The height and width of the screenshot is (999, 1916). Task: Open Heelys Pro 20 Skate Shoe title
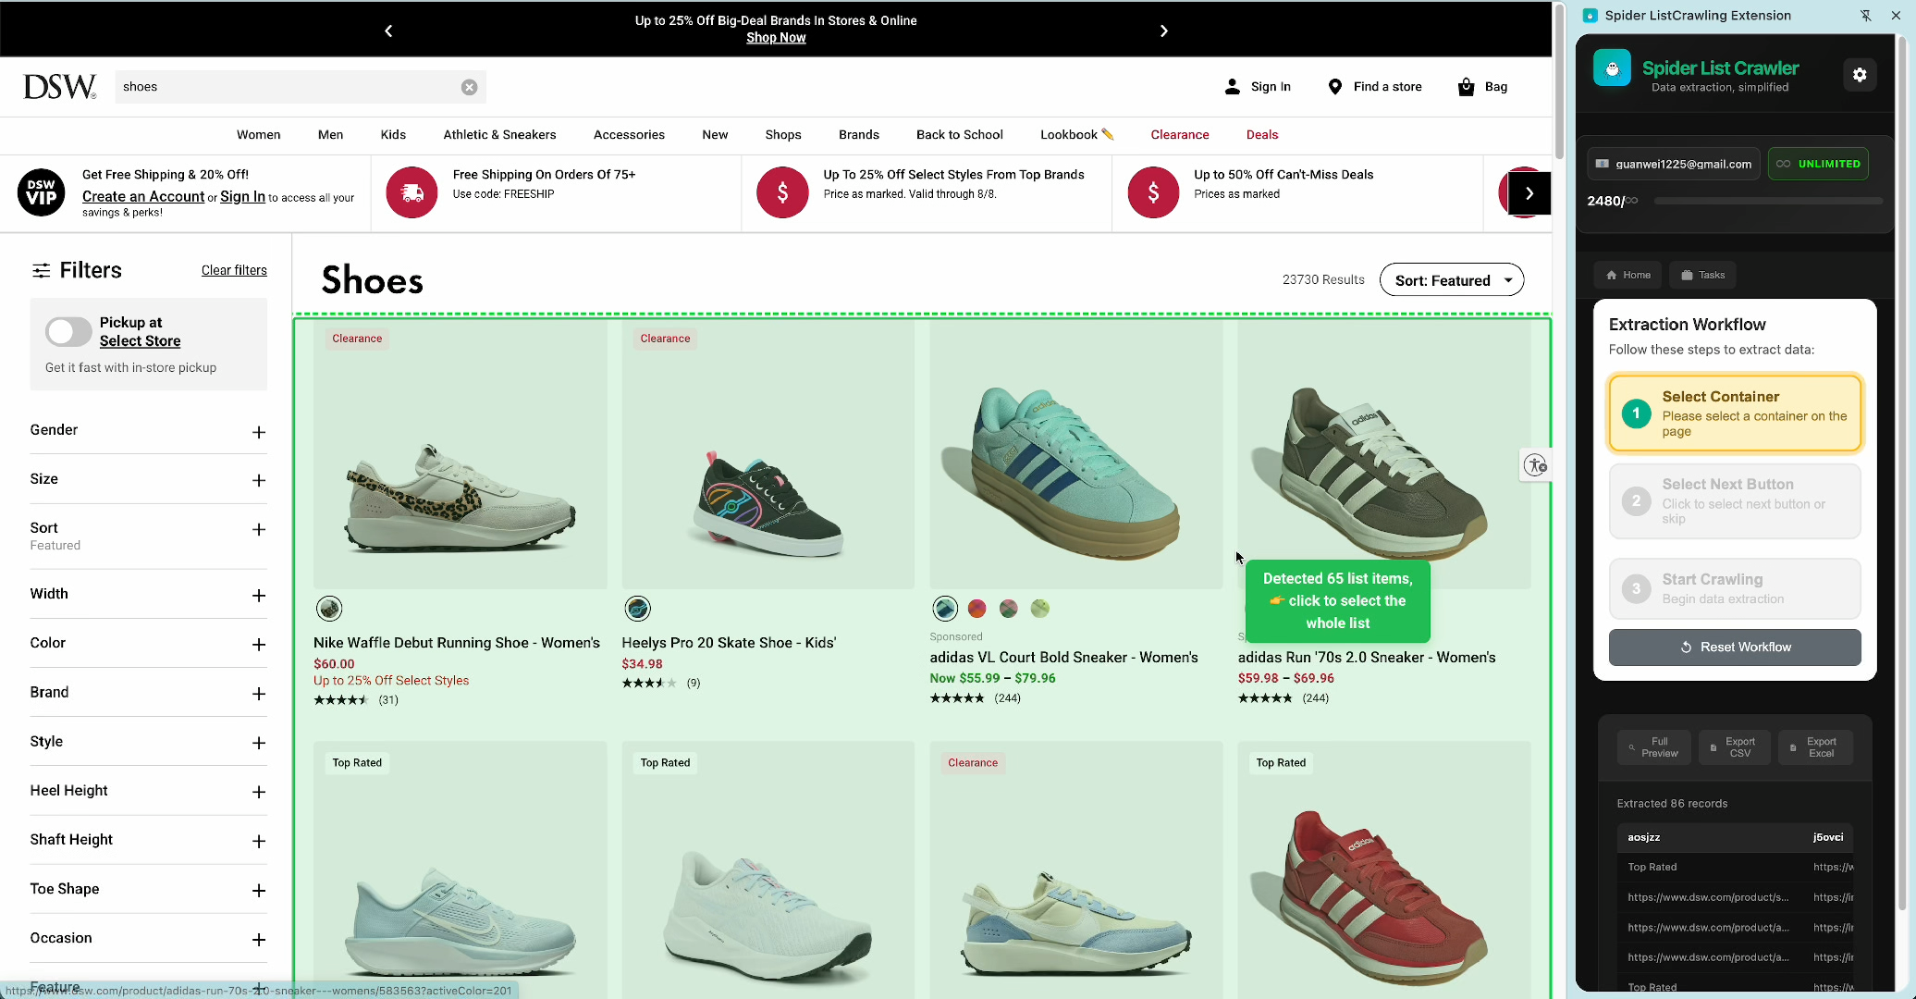pyautogui.click(x=729, y=643)
